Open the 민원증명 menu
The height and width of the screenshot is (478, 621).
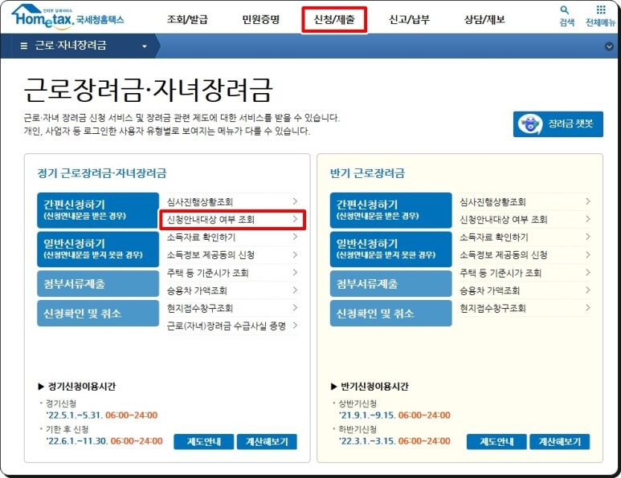[x=261, y=19]
